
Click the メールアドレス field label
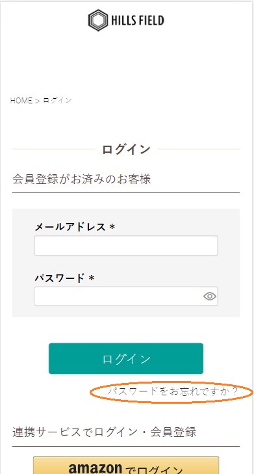[x=70, y=226]
